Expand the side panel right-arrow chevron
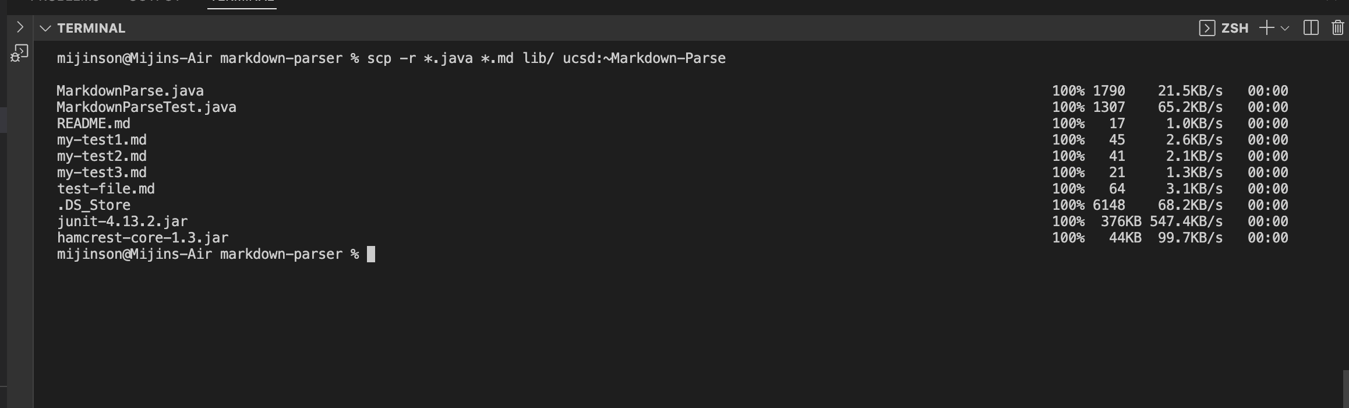 tap(20, 27)
